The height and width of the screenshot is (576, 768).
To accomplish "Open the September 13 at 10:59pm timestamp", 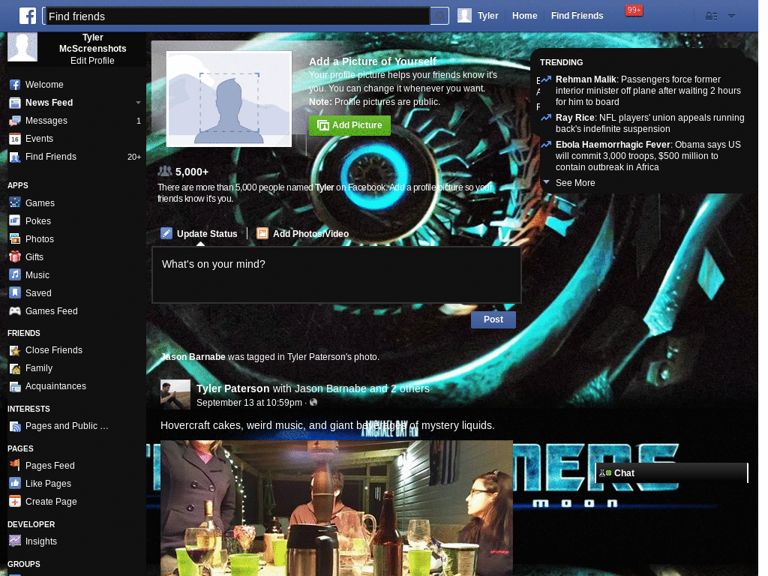I will click(249, 403).
